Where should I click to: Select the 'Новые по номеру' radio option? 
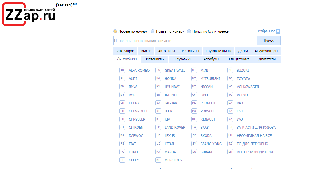152,31
